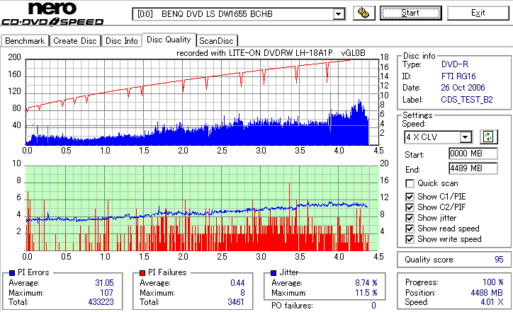Toggle Show C2/PIF checkbox

tap(410, 207)
